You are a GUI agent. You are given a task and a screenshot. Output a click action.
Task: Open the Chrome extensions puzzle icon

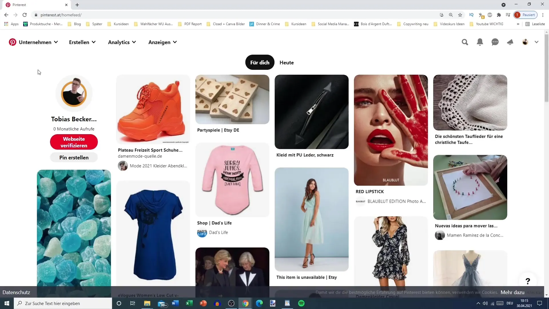[x=499, y=15]
